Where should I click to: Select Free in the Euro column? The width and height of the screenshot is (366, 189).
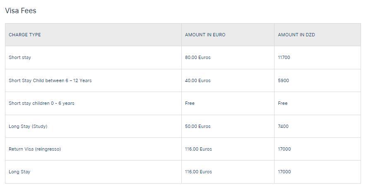pyautogui.click(x=190, y=103)
